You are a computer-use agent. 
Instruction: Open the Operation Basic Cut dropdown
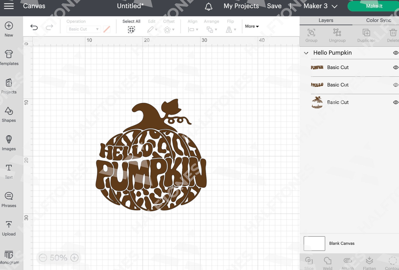point(84,29)
